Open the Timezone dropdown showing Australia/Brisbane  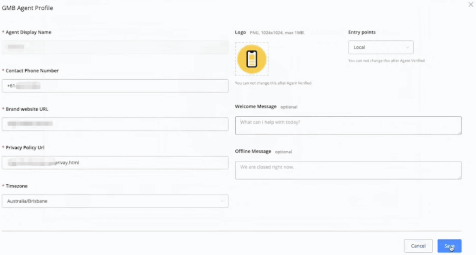(115, 201)
